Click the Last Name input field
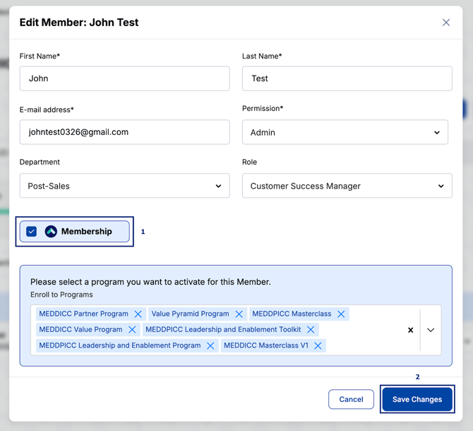 point(347,78)
